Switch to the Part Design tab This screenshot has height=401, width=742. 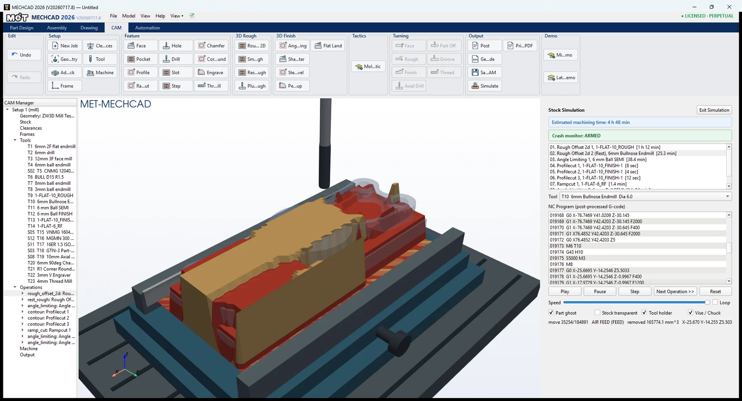click(x=21, y=28)
